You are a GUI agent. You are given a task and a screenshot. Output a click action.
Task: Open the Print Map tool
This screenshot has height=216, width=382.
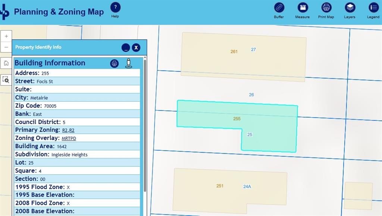click(326, 8)
